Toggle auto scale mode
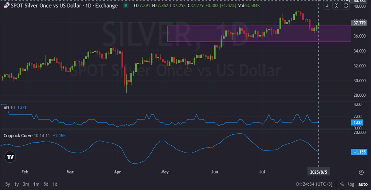The image size is (371, 190). point(363,184)
